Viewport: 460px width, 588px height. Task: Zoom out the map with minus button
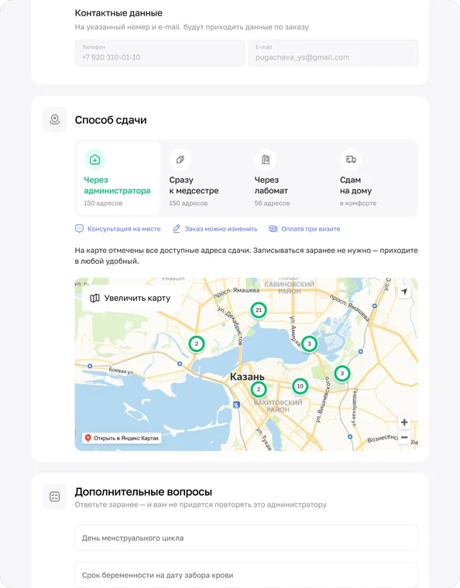click(x=404, y=437)
